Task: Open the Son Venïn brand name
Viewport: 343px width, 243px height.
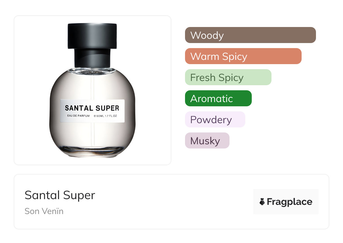Action: click(x=44, y=211)
